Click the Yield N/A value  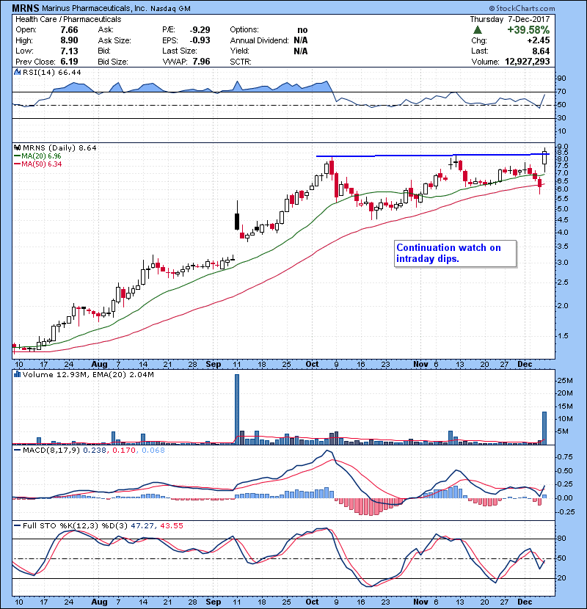click(301, 51)
